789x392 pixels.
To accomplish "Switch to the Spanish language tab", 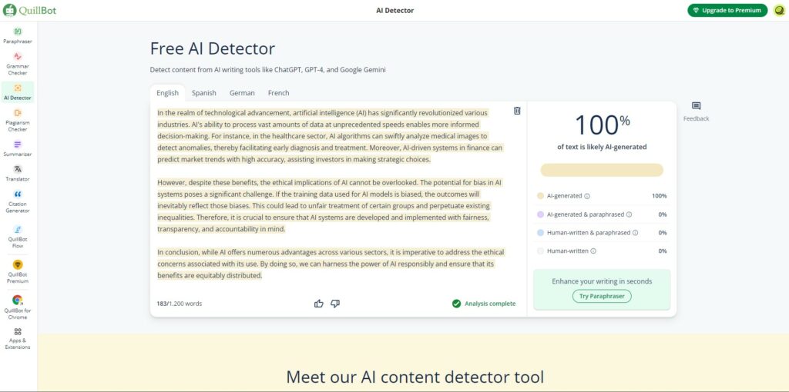I will click(x=203, y=93).
